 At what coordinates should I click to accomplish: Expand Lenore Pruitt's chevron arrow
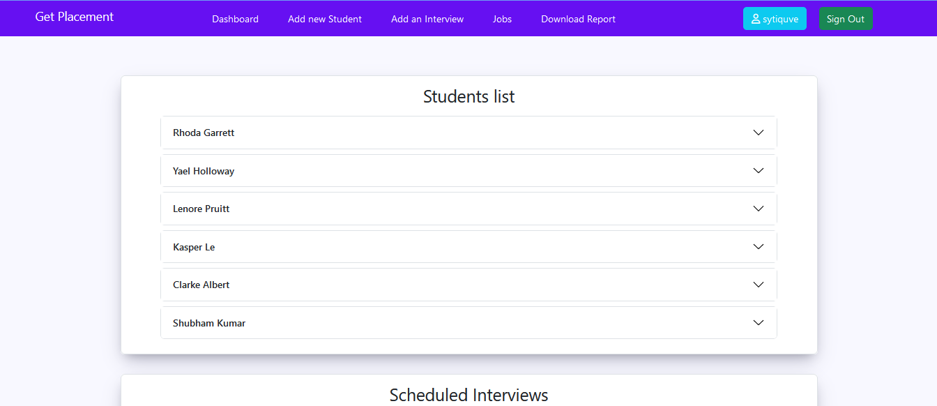tap(759, 209)
